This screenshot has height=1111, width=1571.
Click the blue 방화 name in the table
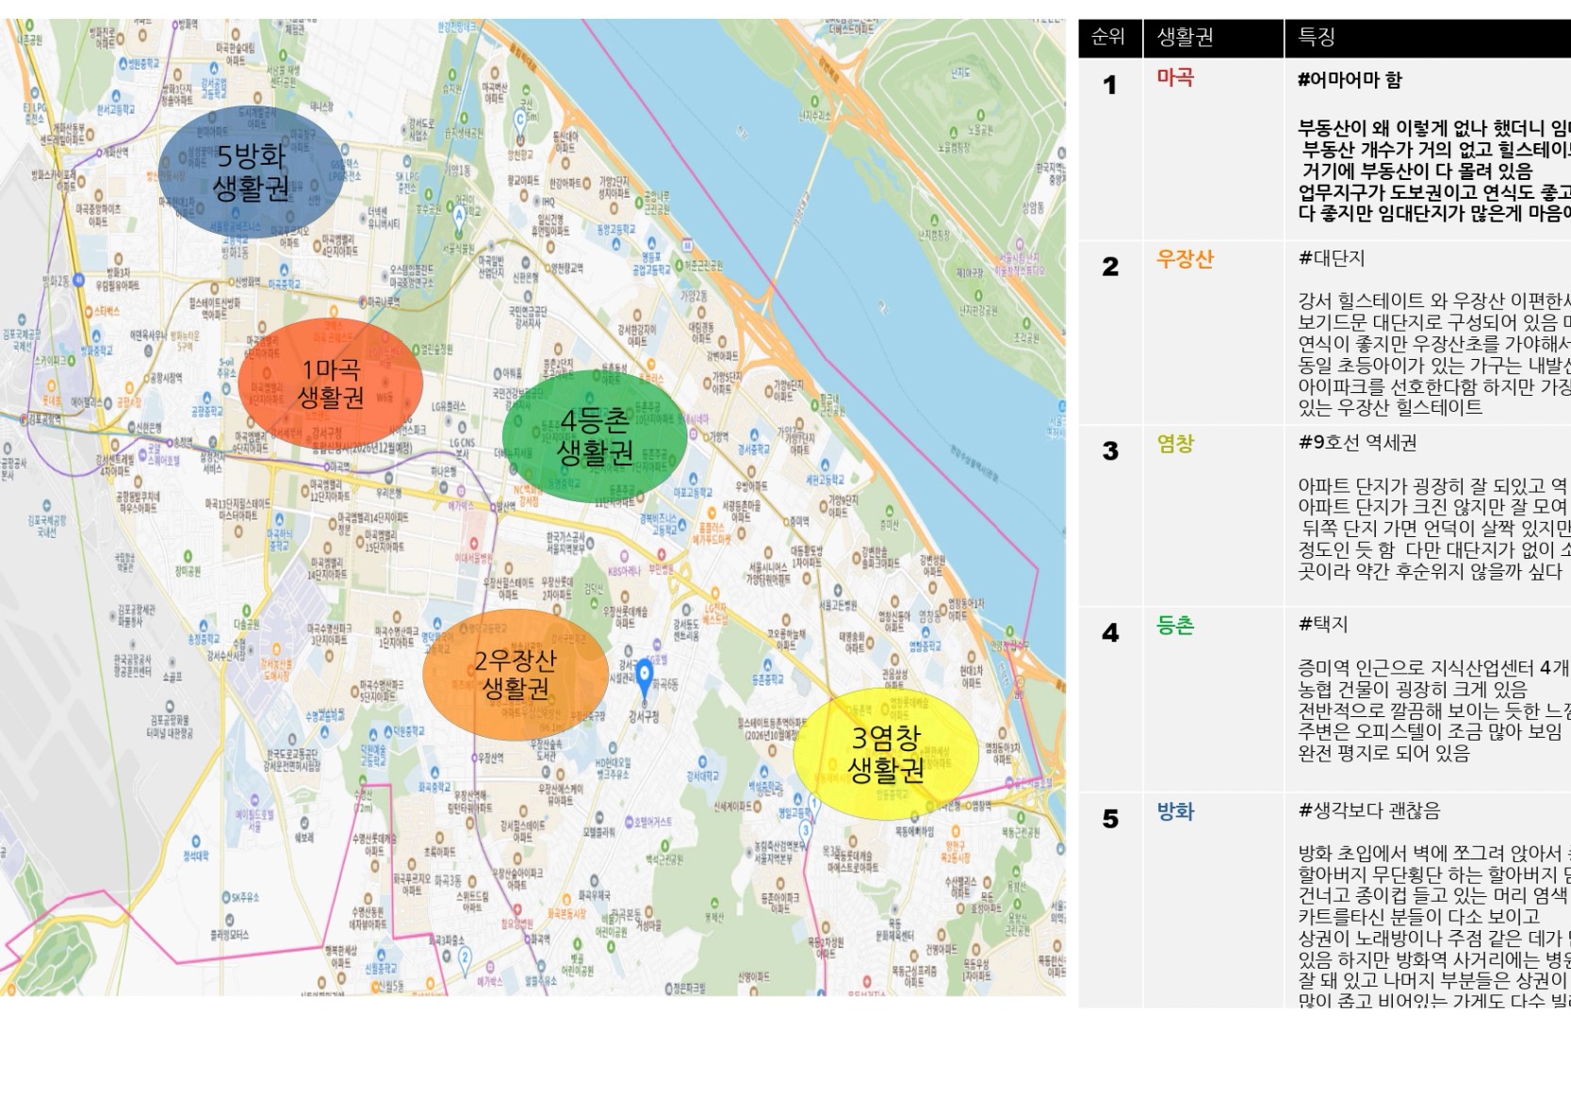(x=1175, y=811)
